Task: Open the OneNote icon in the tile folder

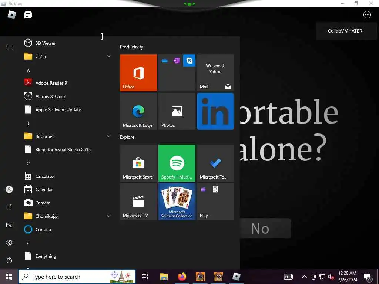Action: click(x=177, y=61)
